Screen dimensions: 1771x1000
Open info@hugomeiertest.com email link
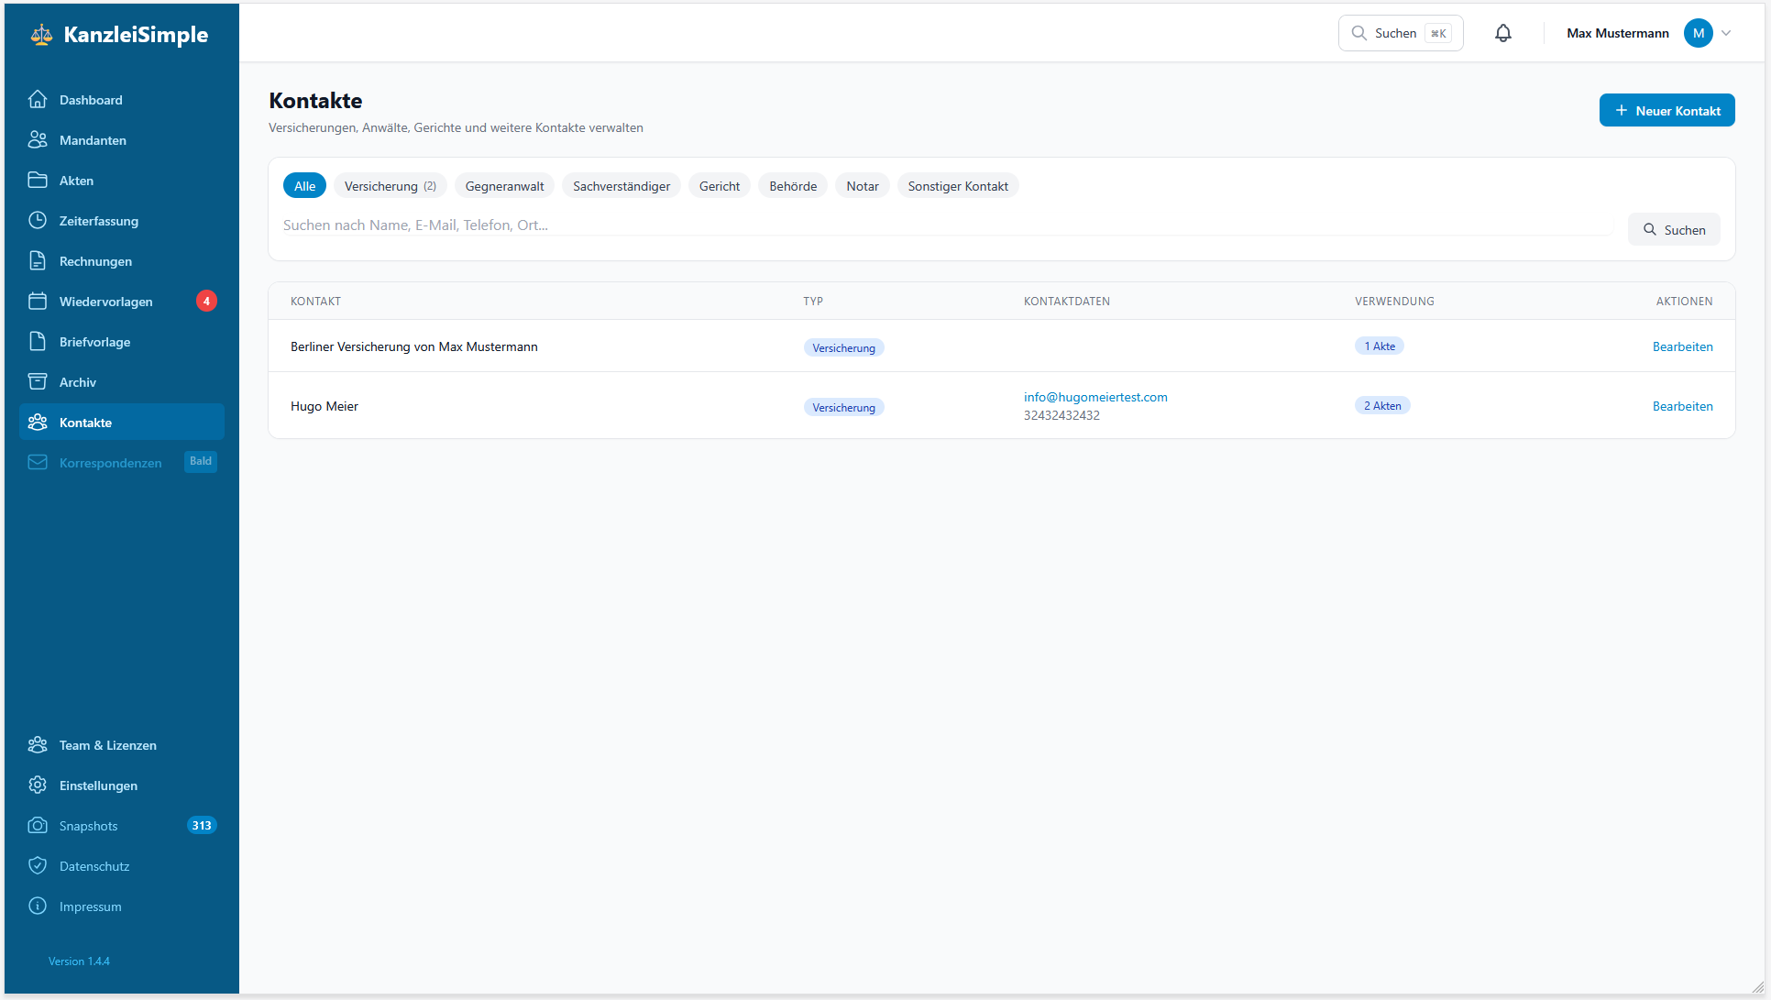[1095, 397]
